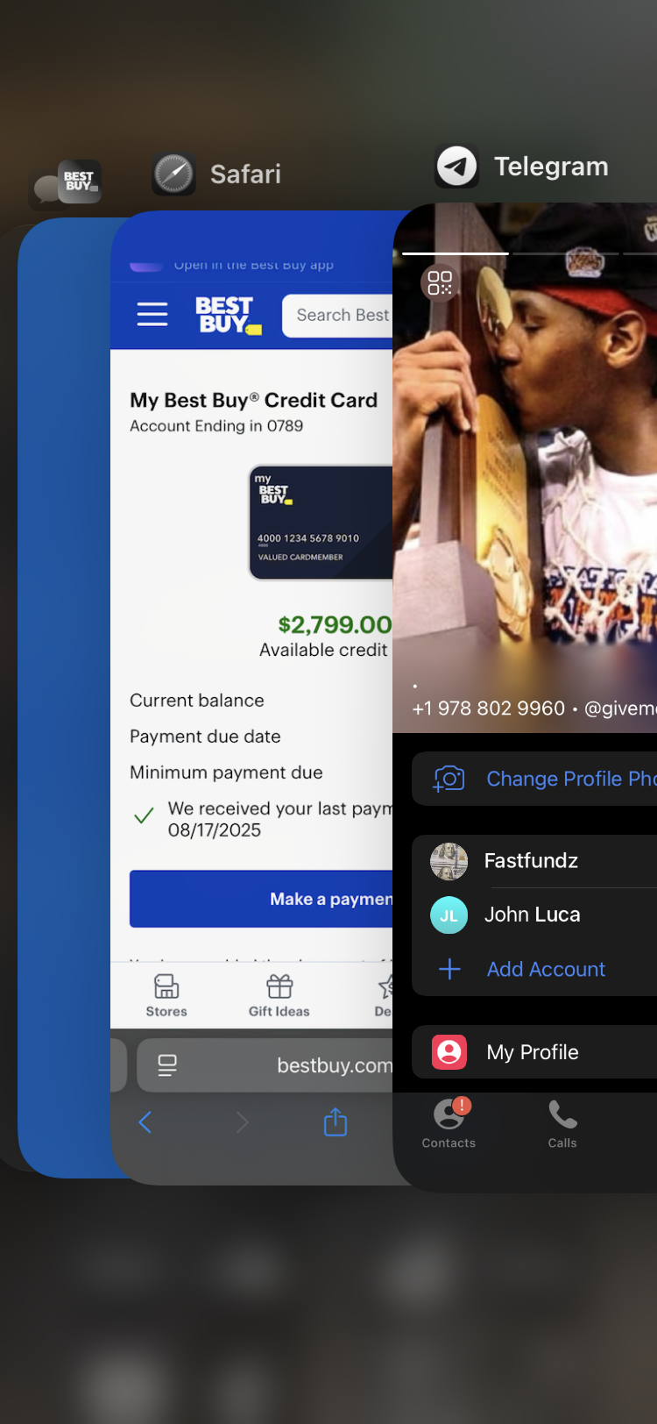Tap the Safari page menu icon in address bar
This screenshot has width=657, height=1424.
(167, 1065)
